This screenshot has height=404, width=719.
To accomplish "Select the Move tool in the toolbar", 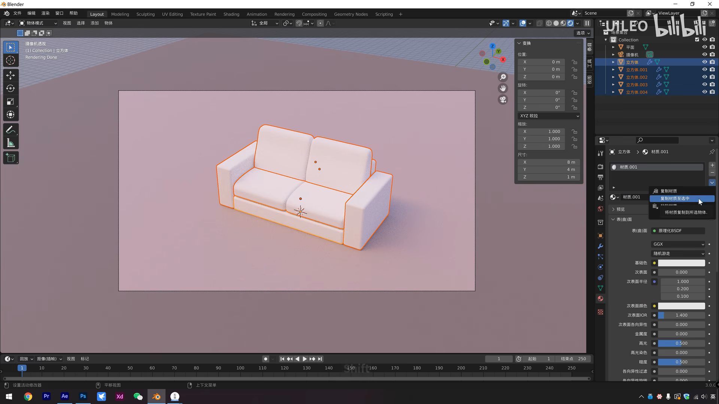I will (x=10, y=75).
